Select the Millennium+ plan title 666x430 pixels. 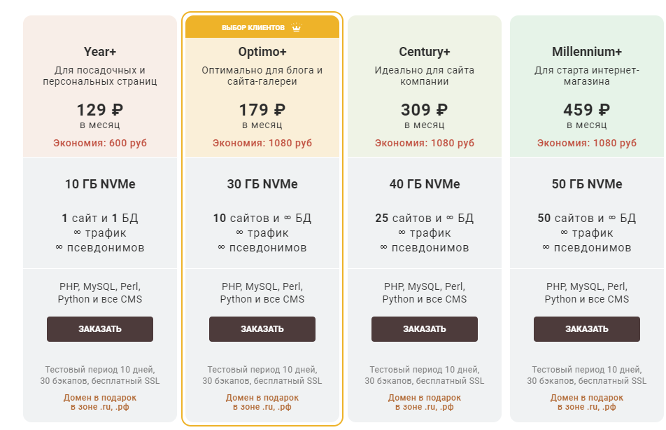(587, 52)
